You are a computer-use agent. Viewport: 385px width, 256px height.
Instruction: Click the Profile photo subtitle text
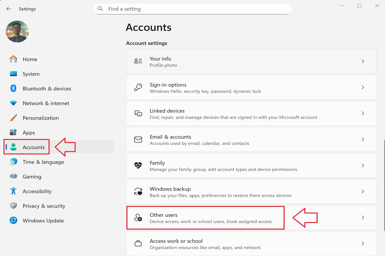pyautogui.click(x=163, y=65)
